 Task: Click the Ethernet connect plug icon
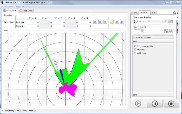pyautogui.click(x=170, y=21)
